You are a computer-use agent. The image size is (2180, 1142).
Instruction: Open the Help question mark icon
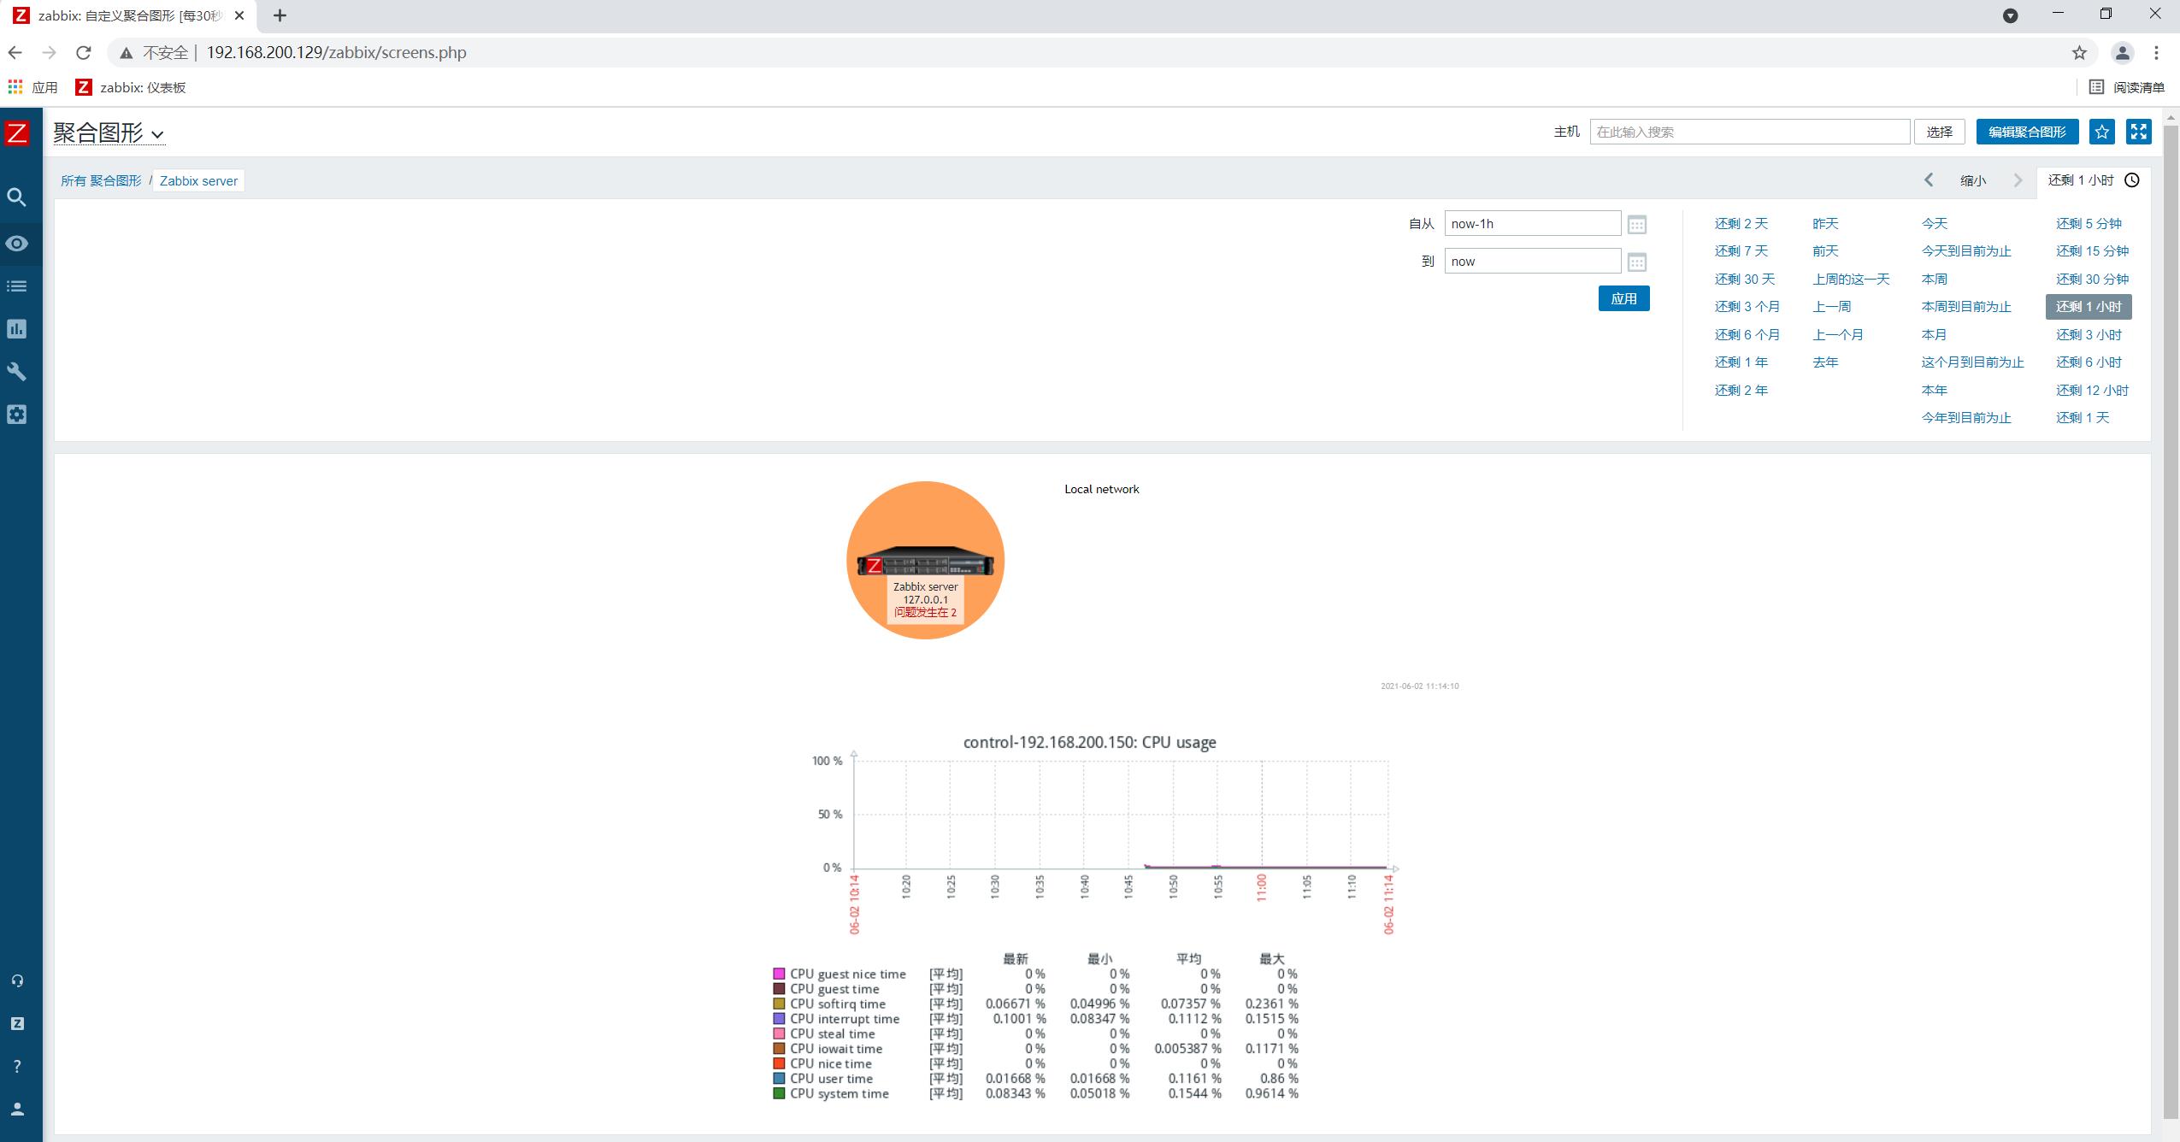(x=17, y=1067)
